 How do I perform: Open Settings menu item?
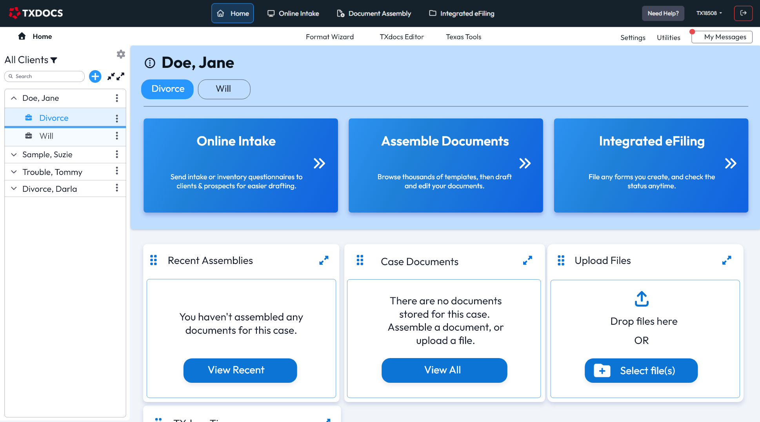point(633,38)
